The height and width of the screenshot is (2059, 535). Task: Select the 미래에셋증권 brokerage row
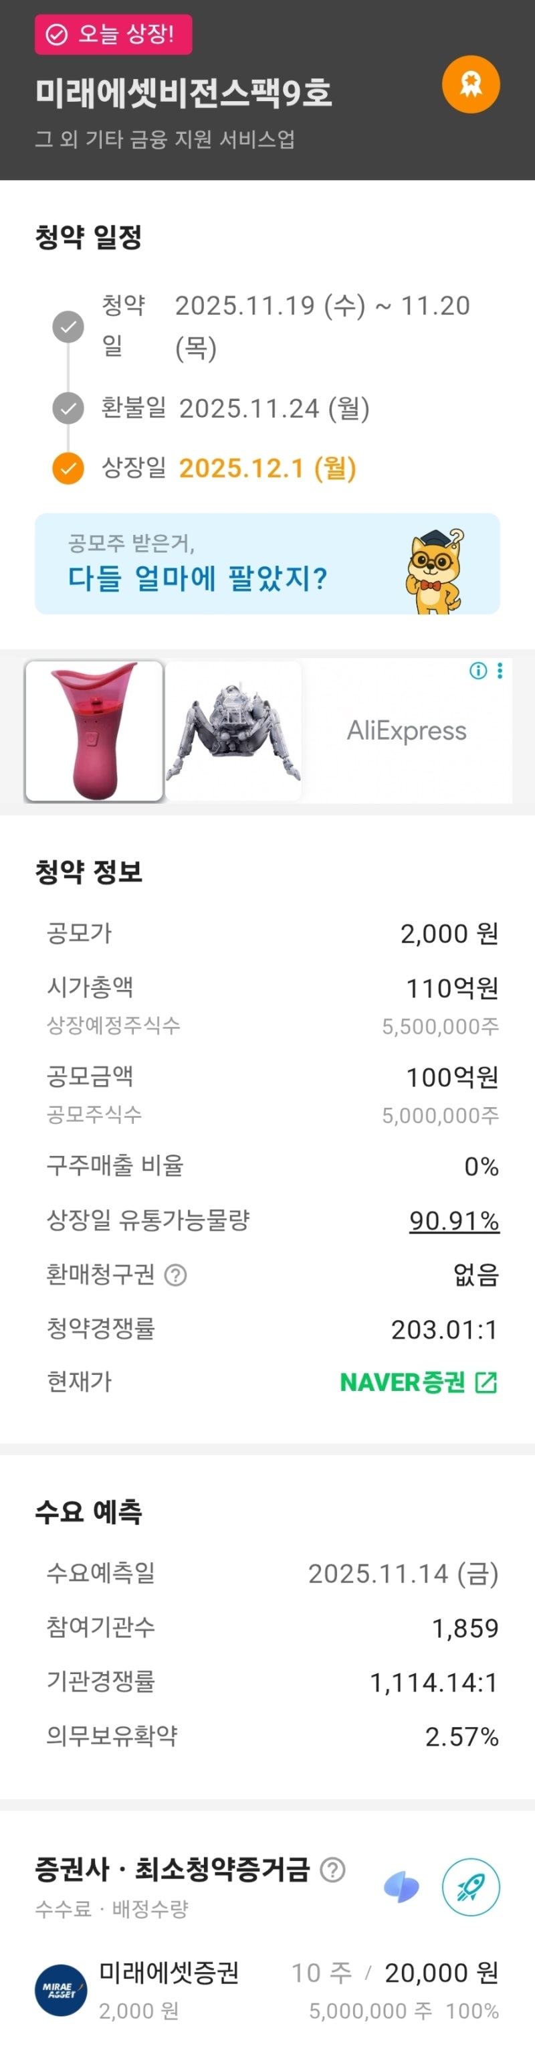[x=267, y=1989]
